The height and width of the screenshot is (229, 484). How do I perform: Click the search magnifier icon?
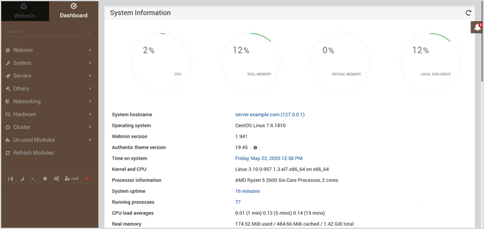click(88, 31)
